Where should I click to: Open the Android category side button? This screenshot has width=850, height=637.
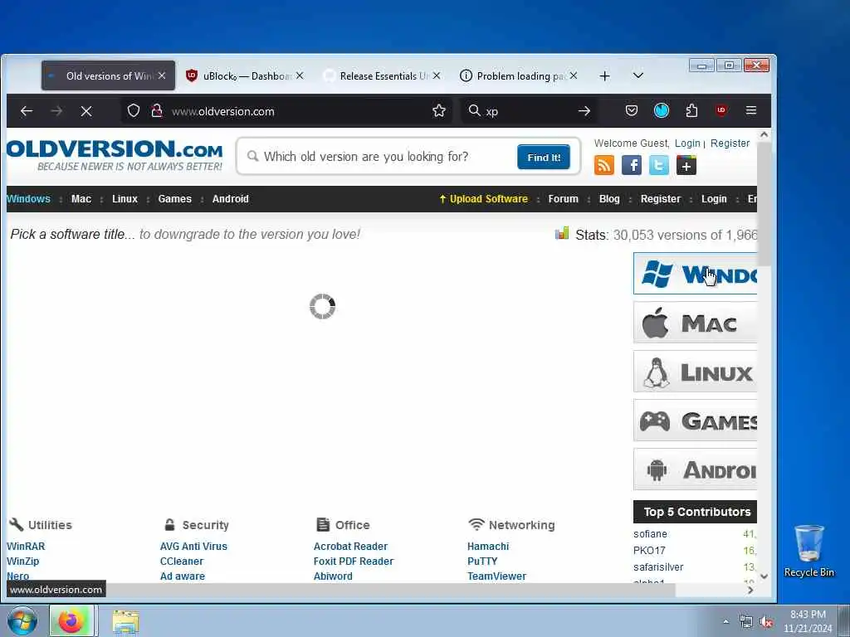point(695,469)
